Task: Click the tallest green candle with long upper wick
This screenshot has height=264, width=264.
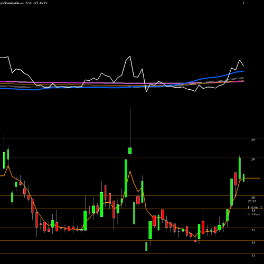Action: point(130,150)
